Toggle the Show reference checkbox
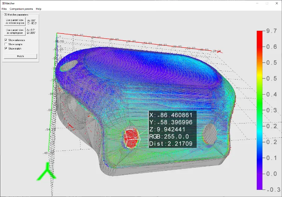 (x=6, y=40)
